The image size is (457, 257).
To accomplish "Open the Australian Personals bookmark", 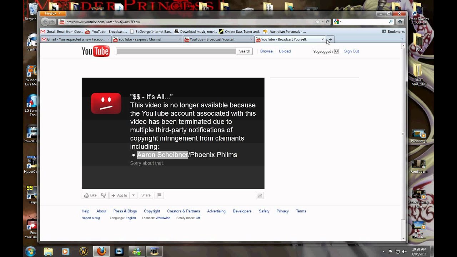I will tap(285, 31).
